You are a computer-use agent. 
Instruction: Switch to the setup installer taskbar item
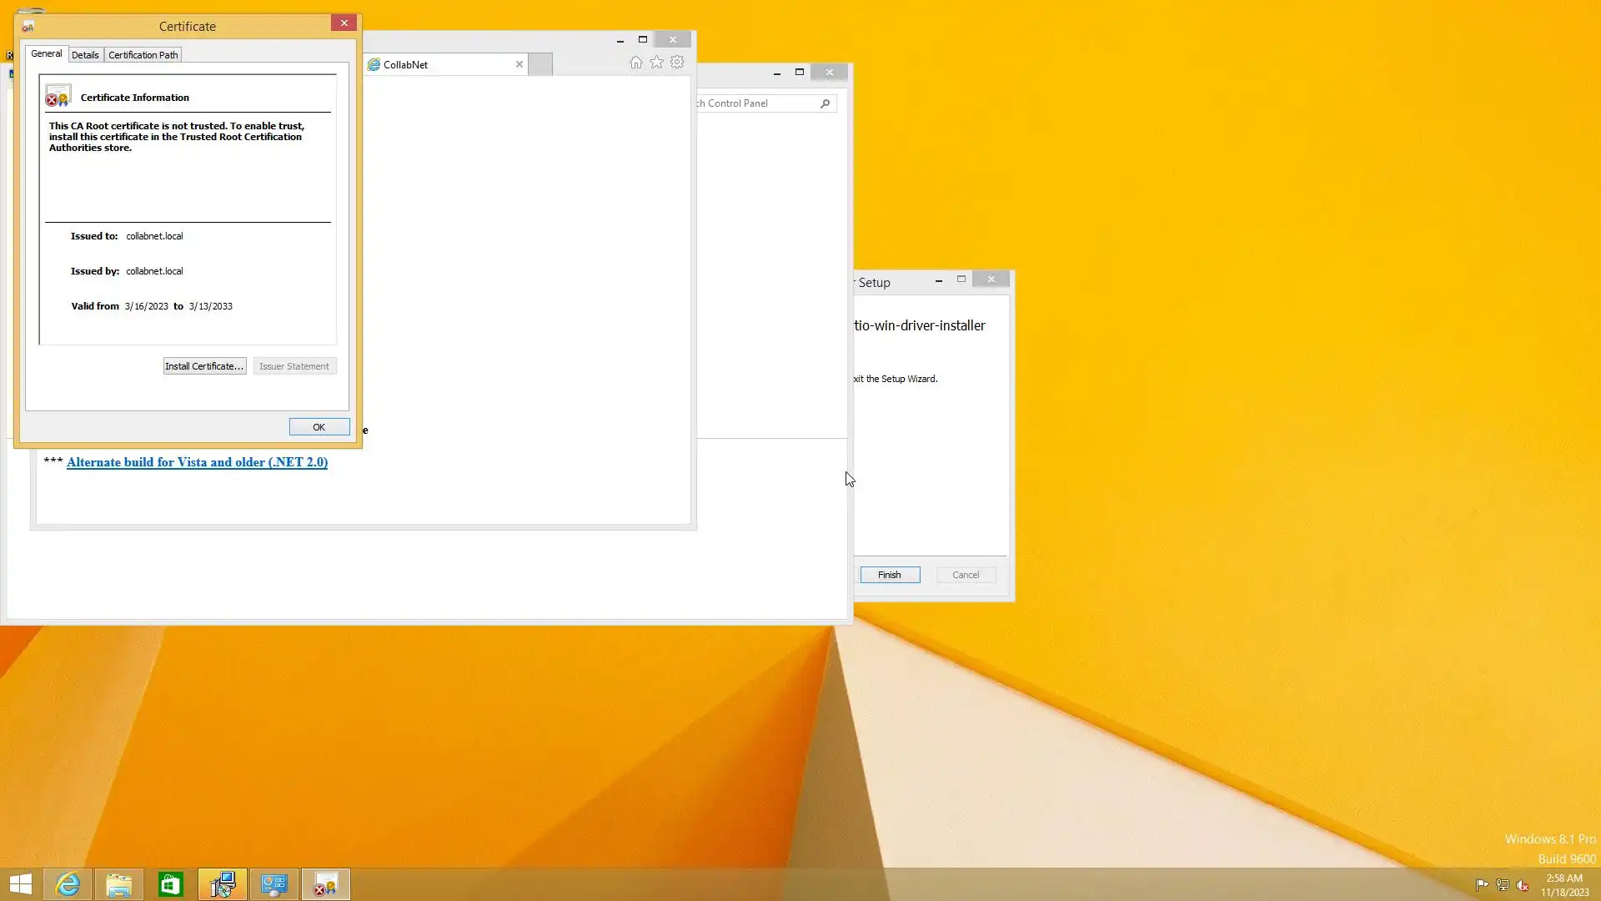coord(223,884)
